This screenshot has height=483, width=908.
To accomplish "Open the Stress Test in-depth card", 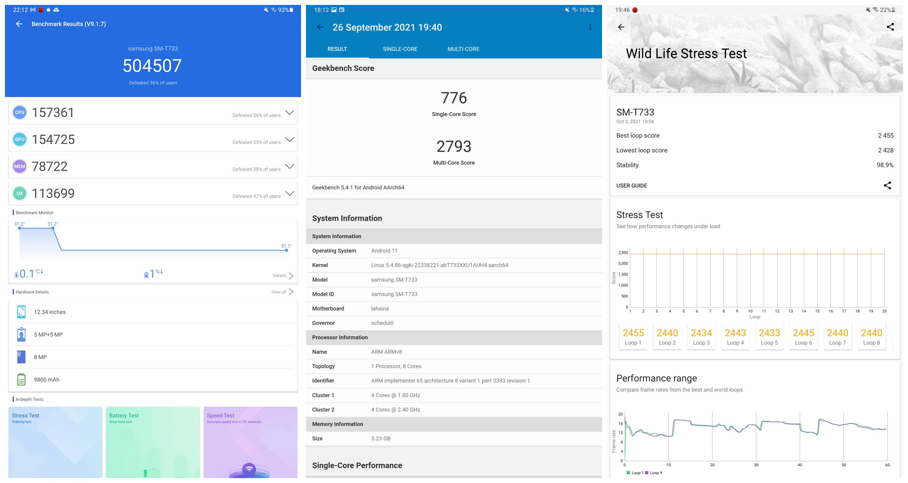I will (55, 443).
